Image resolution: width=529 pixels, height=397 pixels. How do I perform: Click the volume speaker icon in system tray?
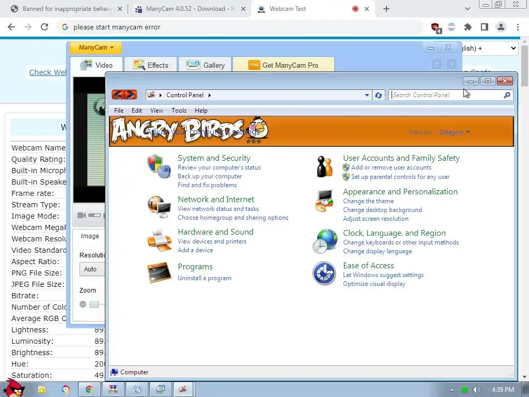pyautogui.click(x=476, y=390)
